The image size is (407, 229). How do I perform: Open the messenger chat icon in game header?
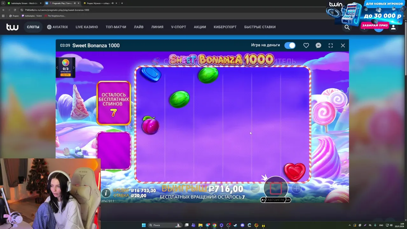[318, 45]
